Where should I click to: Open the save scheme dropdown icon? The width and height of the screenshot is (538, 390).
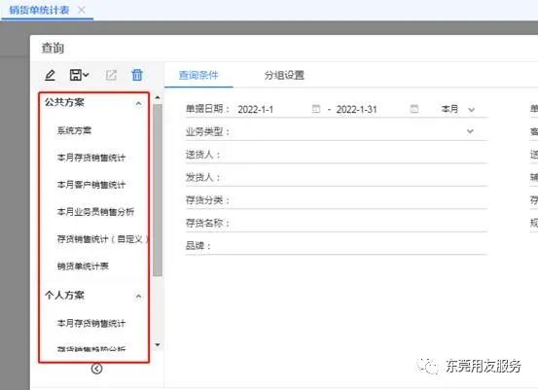point(79,75)
